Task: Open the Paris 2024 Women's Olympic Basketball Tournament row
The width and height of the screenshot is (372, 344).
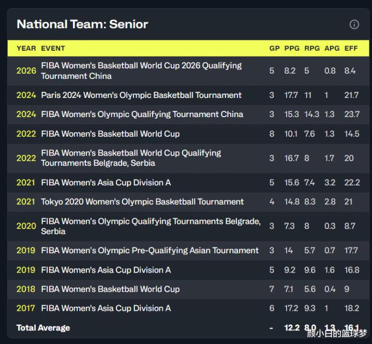Action: click(188, 95)
